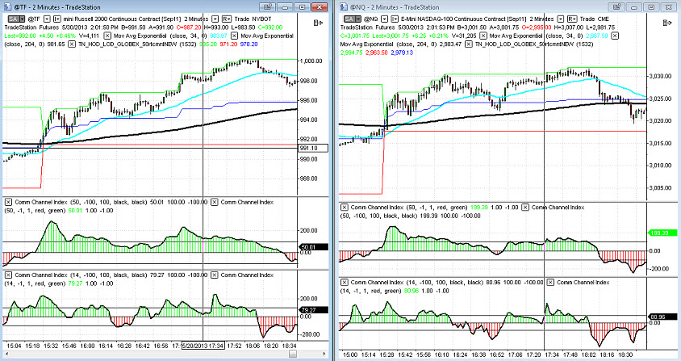Click the blue 2,979.13 value in @NQ
The width and height of the screenshot is (681, 361).
[402, 52]
